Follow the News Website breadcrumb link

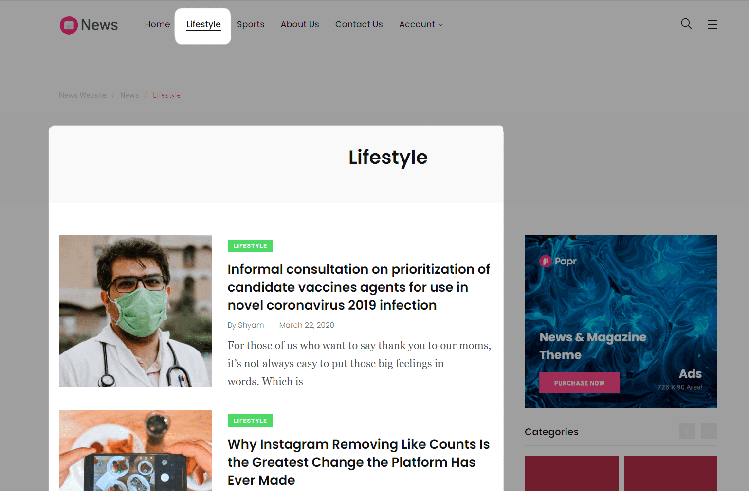pos(83,95)
